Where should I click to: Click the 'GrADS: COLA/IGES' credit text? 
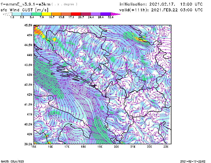pyautogui.click(x=12, y=161)
